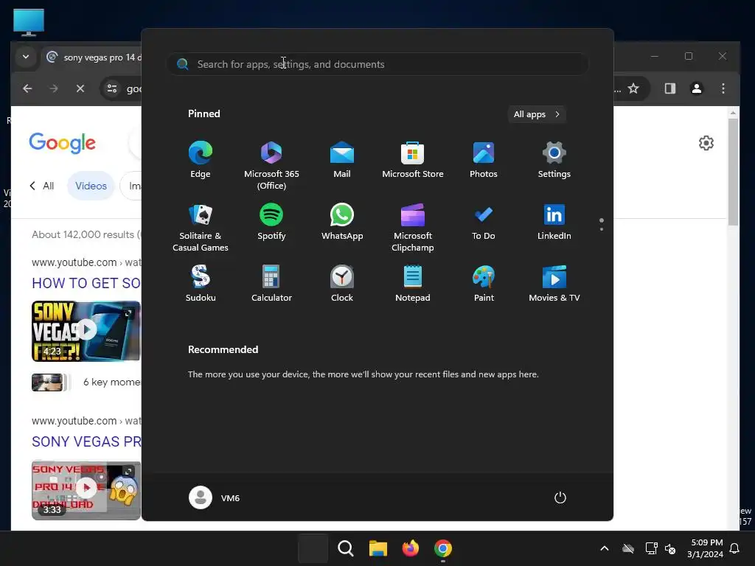
Task: Click the taskbar Search icon
Action: point(346,548)
